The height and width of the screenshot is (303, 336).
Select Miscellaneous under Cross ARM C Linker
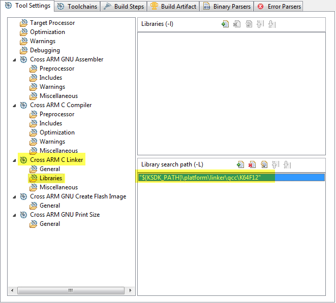58,187
